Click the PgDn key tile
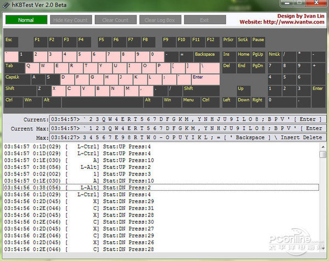 (x=258, y=68)
